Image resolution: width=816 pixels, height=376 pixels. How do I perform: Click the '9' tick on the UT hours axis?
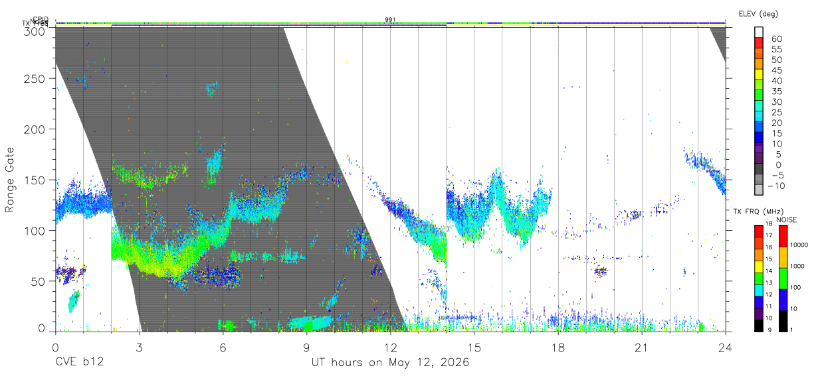(x=306, y=347)
